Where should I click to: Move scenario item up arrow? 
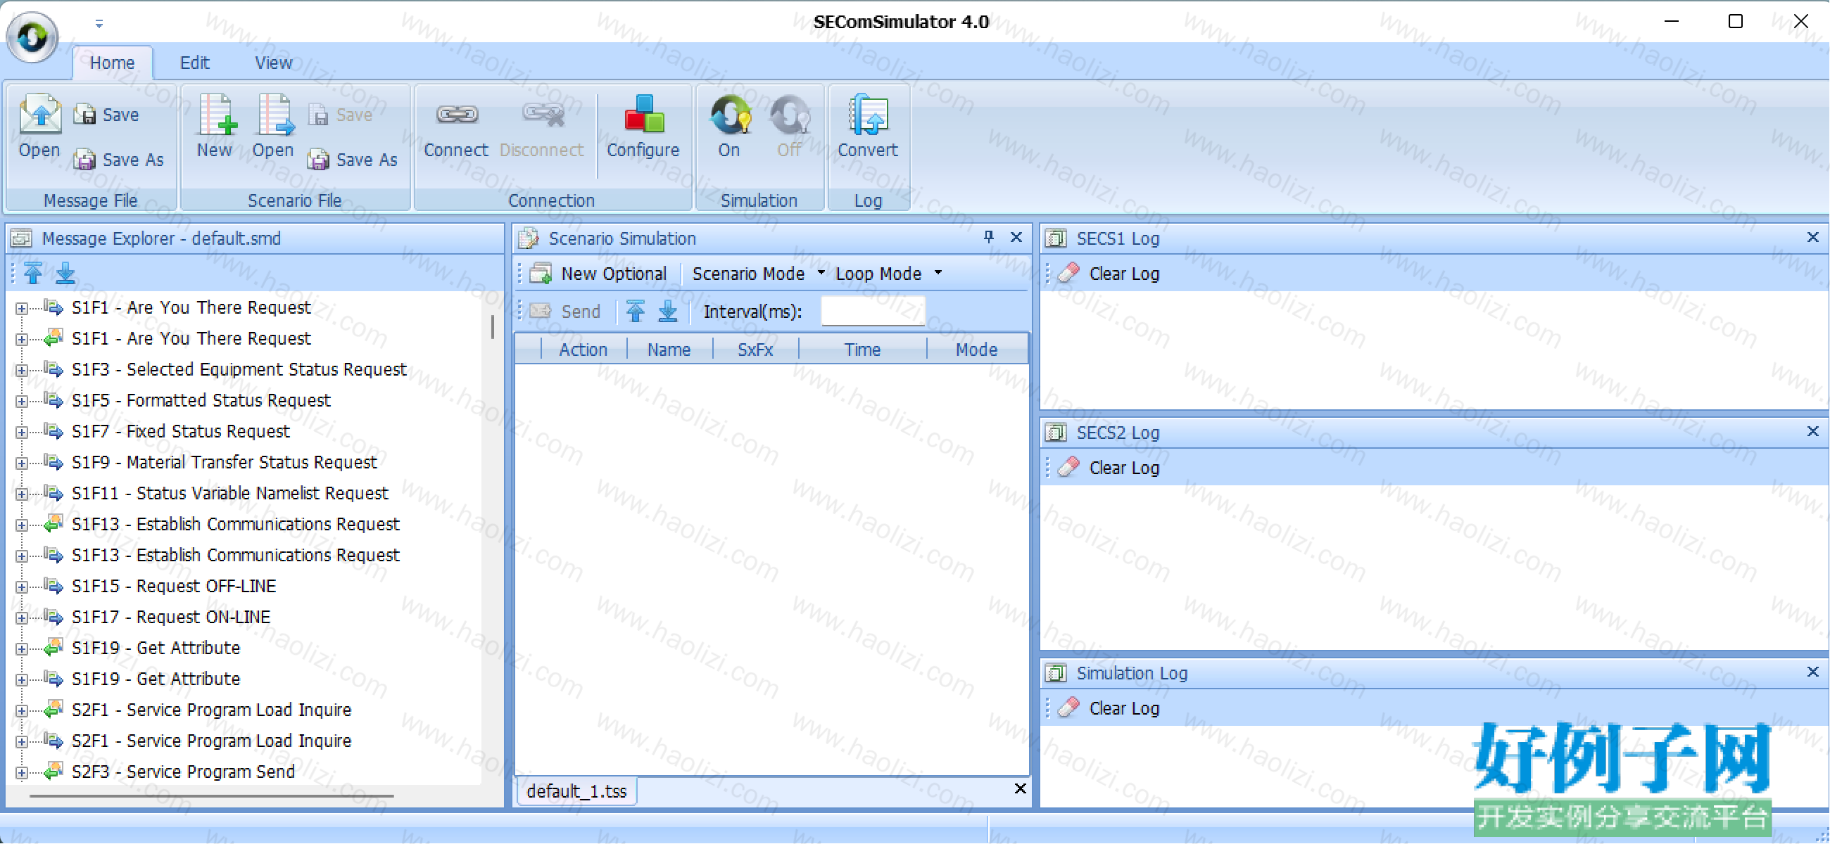pos(636,312)
